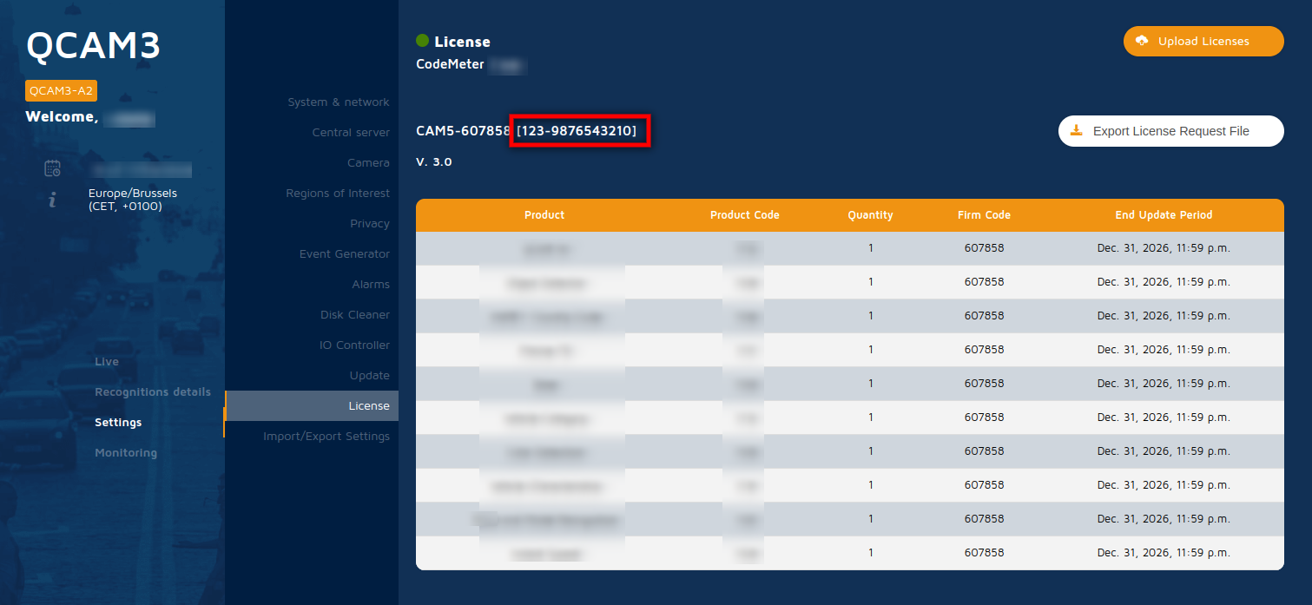This screenshot has width=1312, height=605.
Task: Click the Upload Licenses button
Action: [1203, 40]
